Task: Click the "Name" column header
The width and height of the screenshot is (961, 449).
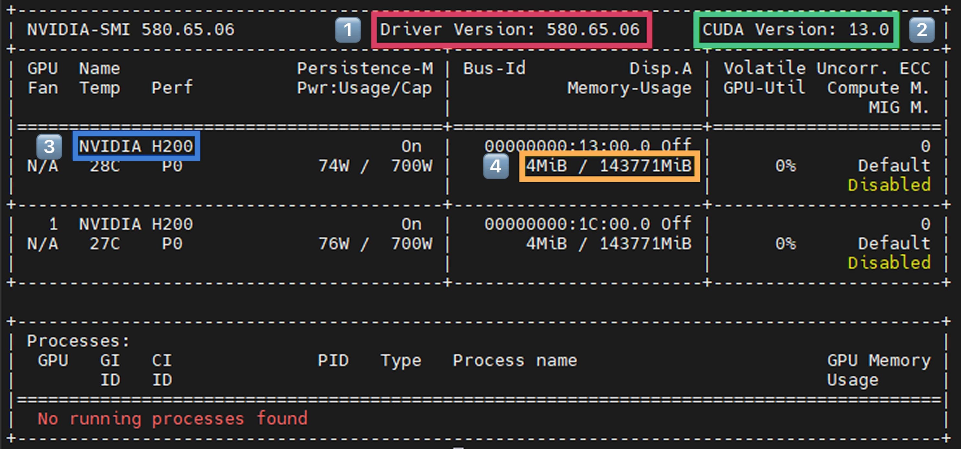Action: click(x=100, y=68)
